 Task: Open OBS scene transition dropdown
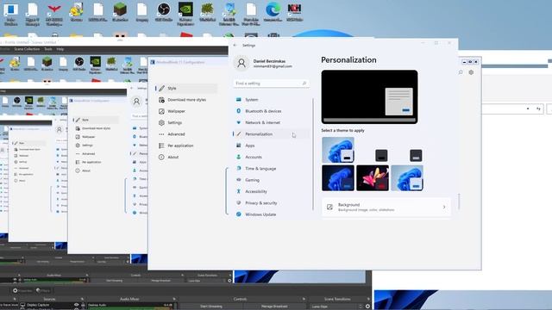point(336,307)
